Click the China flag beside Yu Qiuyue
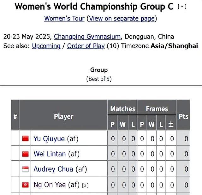 coord(25,139)
